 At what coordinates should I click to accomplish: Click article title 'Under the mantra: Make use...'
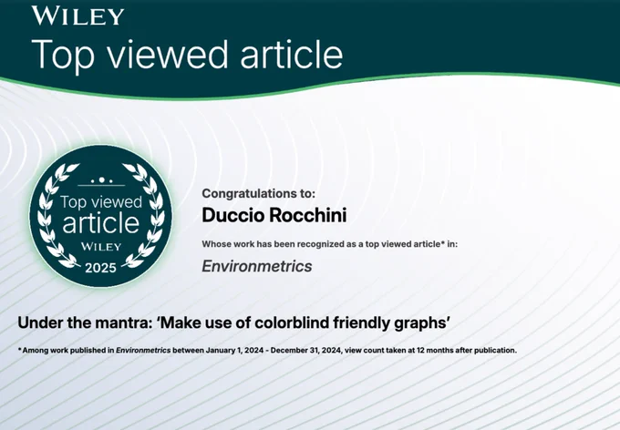point(233,322)
